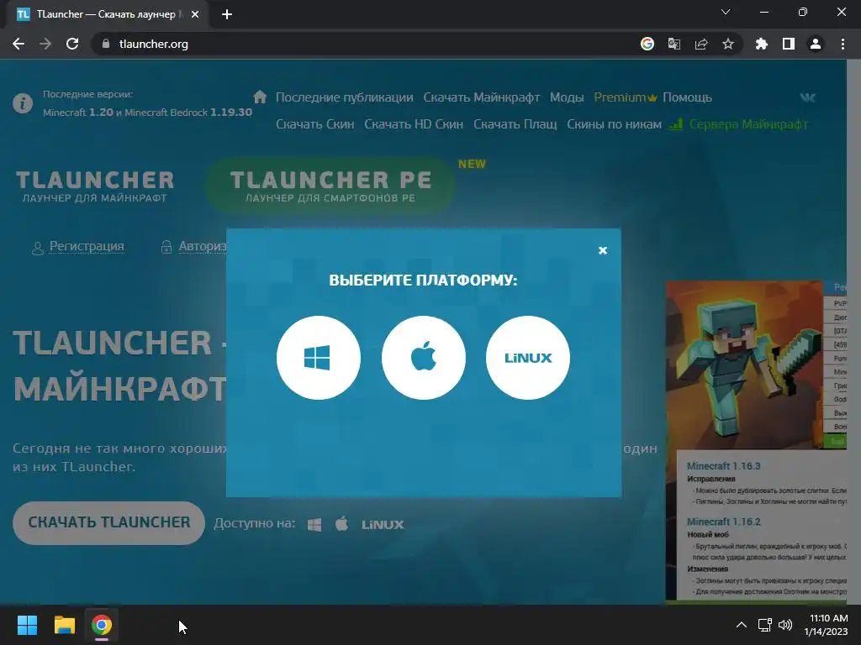The height and width of the screenshot is (645, 861).
Task: Expand the tab search chevron
Action: (x=726, y=12)
